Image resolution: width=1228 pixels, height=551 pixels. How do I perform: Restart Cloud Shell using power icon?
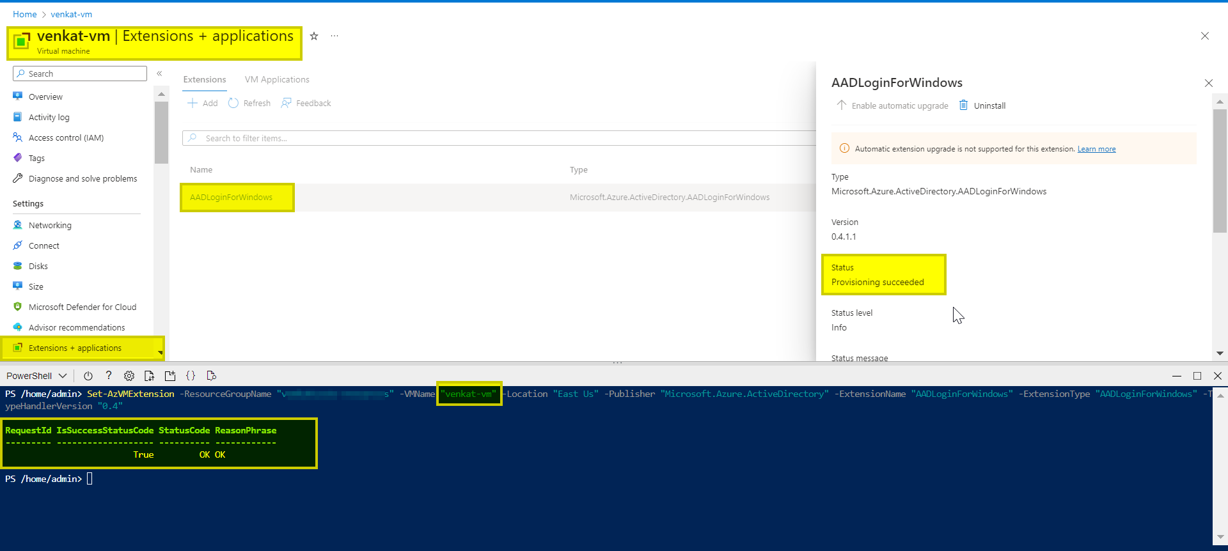(88, 376)
